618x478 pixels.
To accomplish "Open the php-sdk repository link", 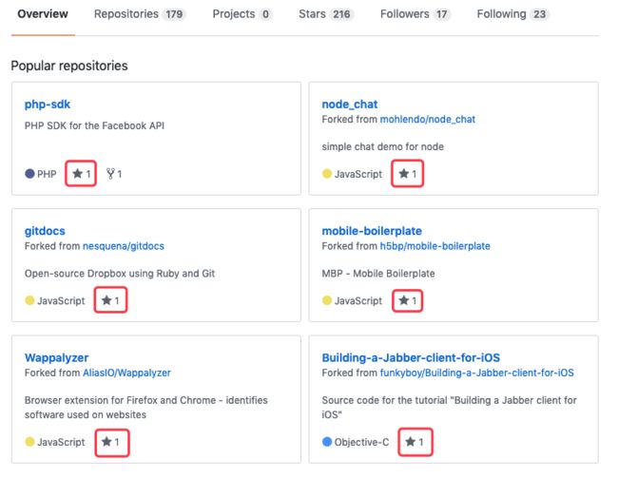I will (x=48, y=105).
